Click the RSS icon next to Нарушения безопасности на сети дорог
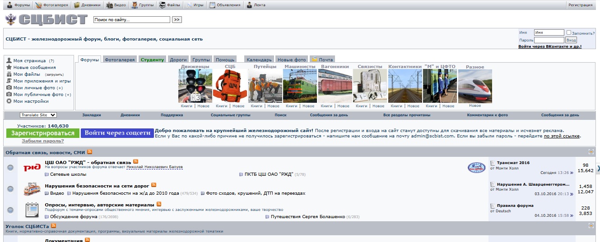The width and height of the screenshot is (600, 242). pos(154,185)
